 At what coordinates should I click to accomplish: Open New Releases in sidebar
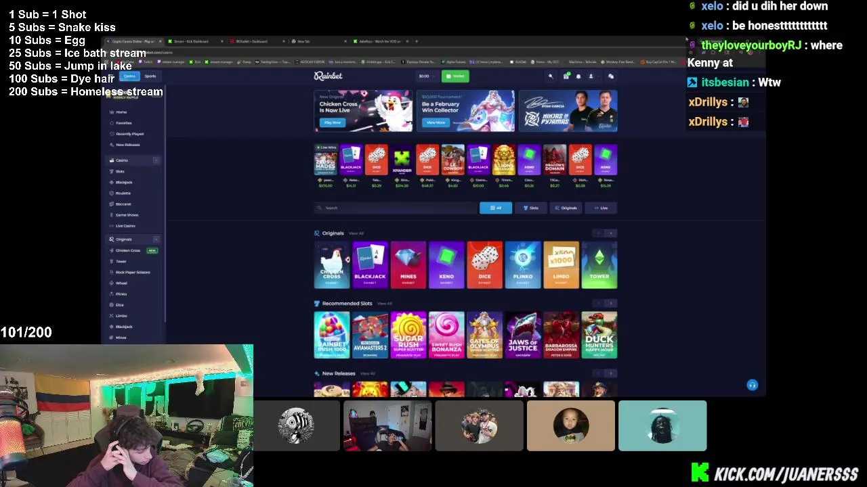pyautogui.click(x=127, y=145)
